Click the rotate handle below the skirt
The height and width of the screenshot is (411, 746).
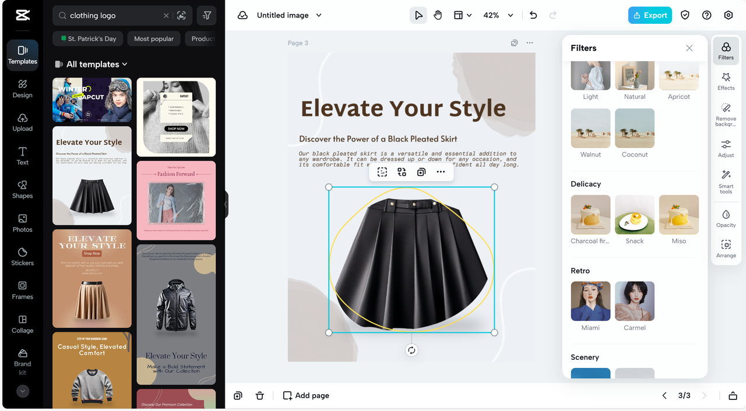click(x=411, y=350)
